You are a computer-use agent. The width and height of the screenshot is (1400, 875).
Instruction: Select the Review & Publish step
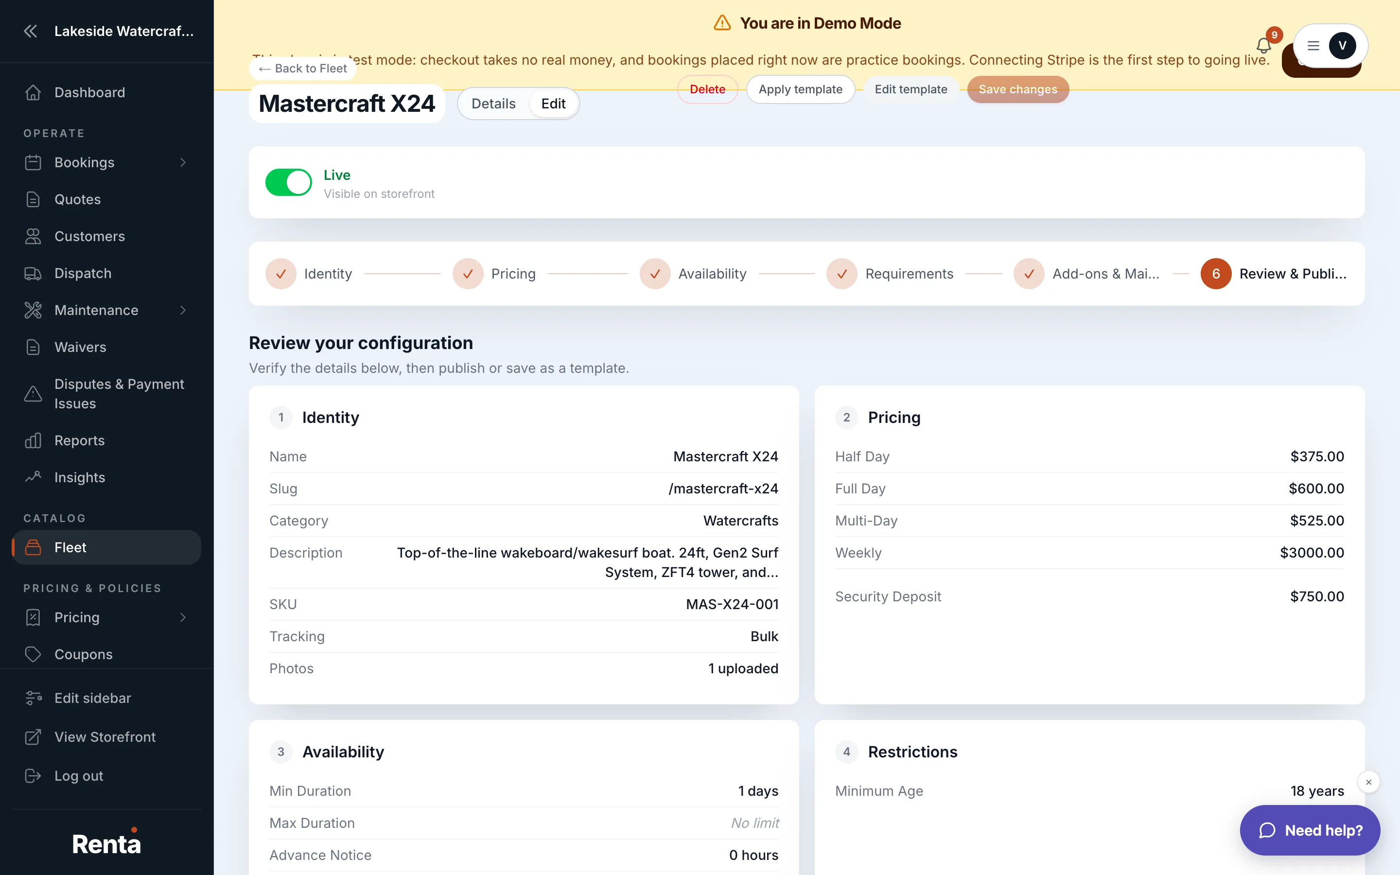[x=1274, y=274]
